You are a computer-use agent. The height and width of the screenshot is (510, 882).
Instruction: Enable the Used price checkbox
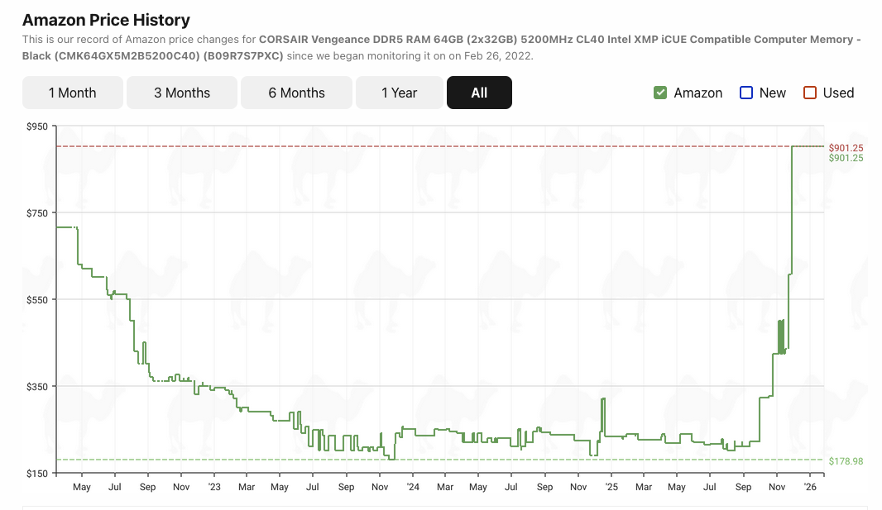tap(809, 93)
